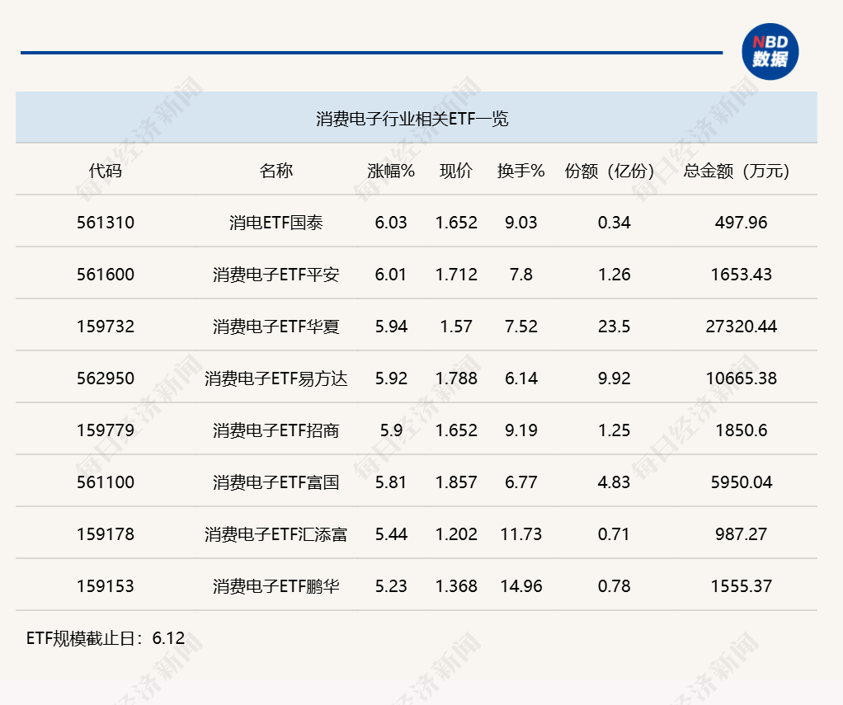Click the name 消费电子ETF汇添富
The width and height of the screenshot is (843, 705).
[276, 534]
